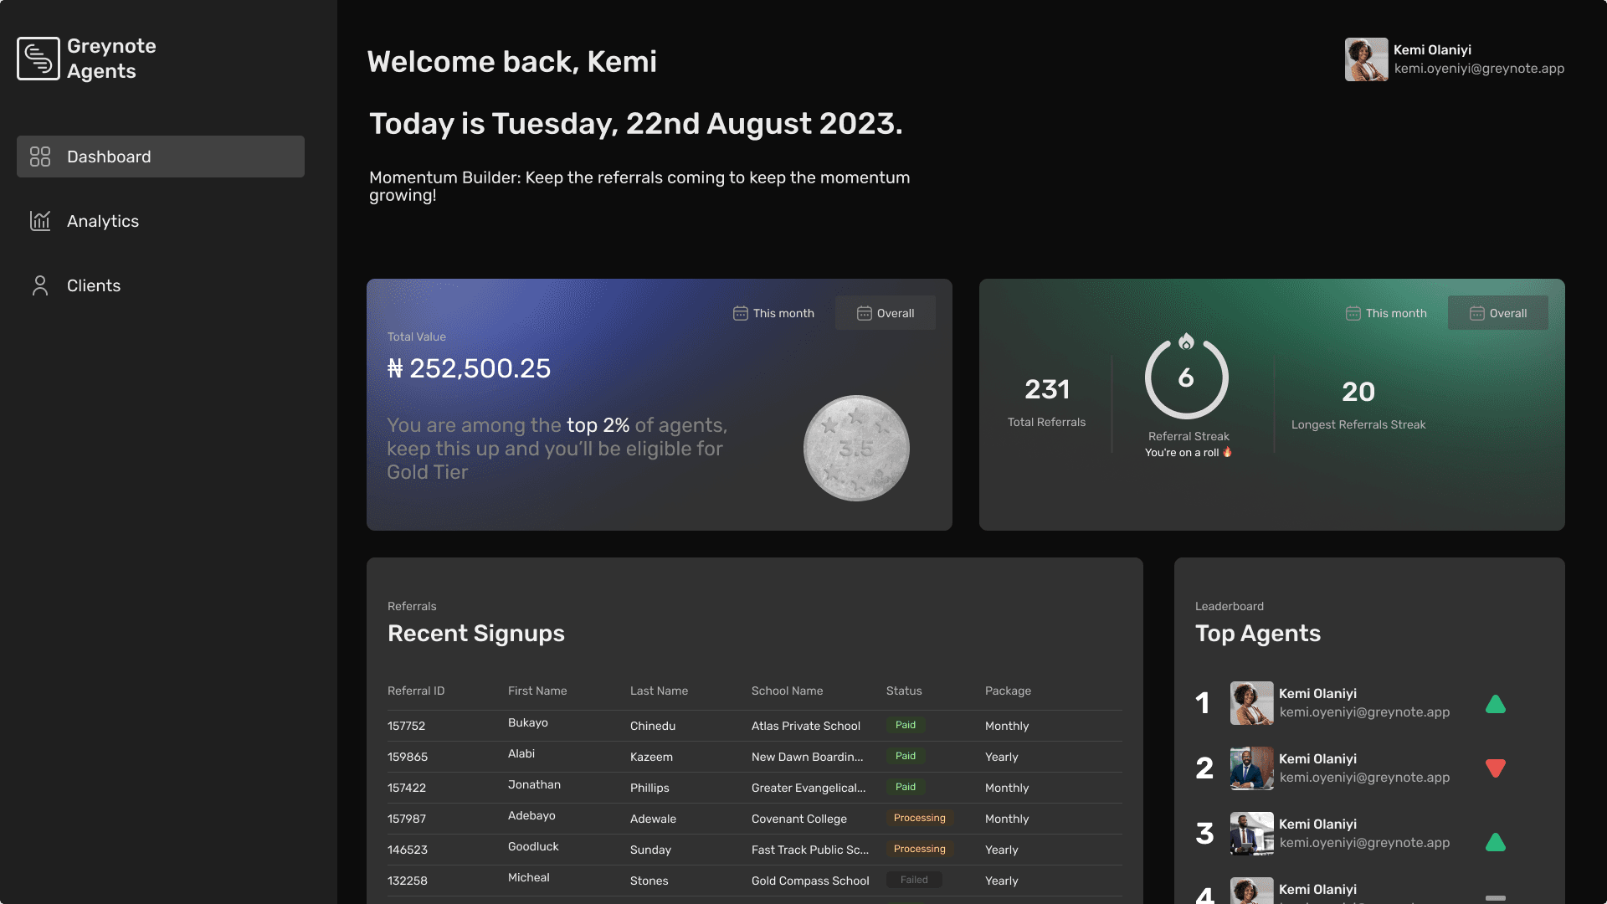Select Overall on the Total Value card
The image size is (1607, 904).
[x=886, y=313]
